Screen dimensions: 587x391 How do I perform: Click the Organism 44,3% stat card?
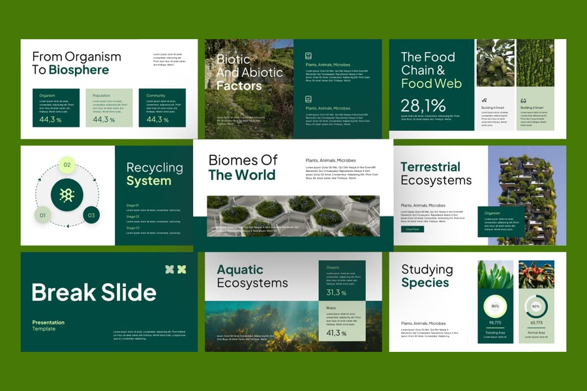click(55, 108)
